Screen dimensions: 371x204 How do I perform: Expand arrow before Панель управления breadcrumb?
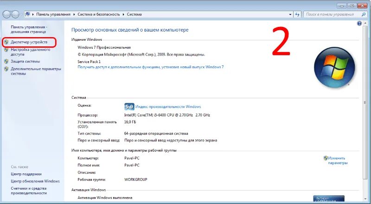coord(33,14)
